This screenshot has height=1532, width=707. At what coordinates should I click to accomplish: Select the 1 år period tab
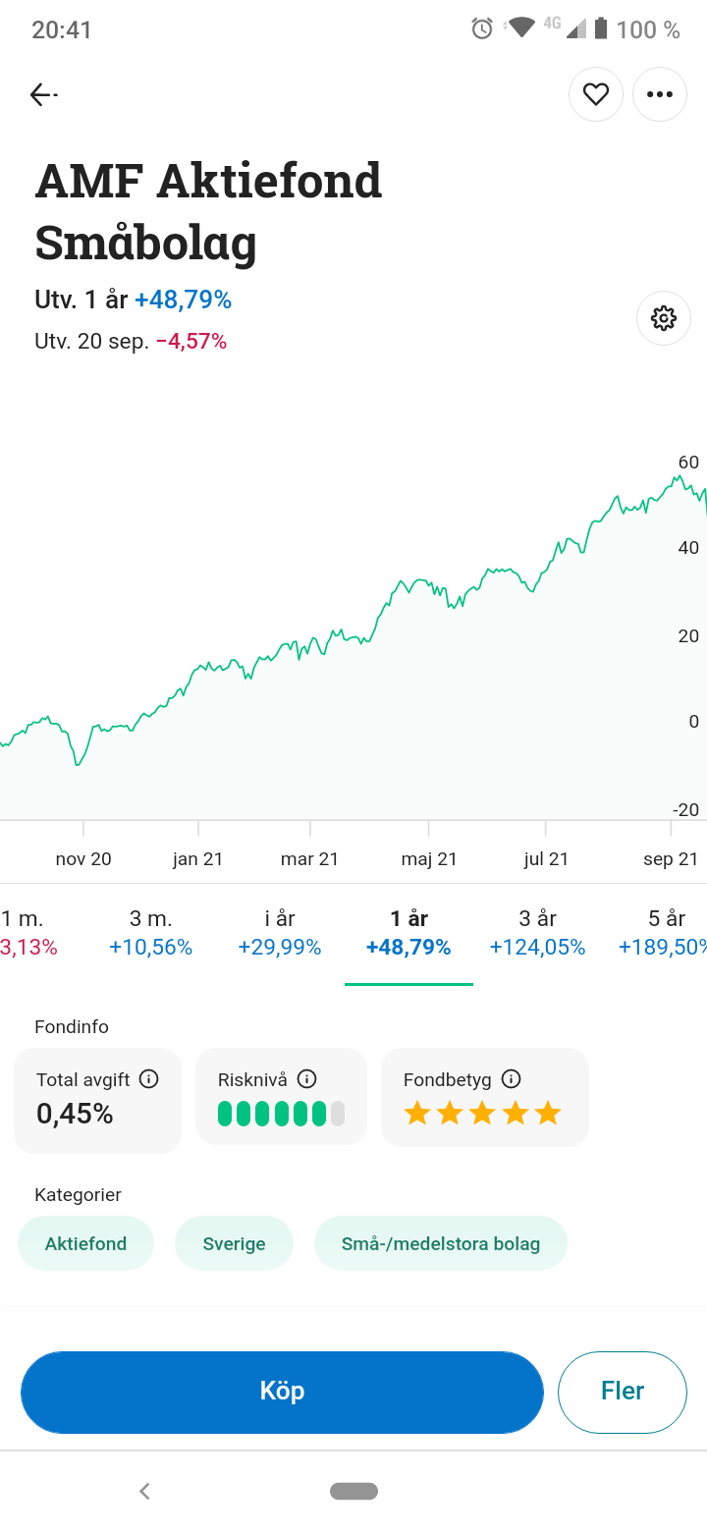(408, 932)
